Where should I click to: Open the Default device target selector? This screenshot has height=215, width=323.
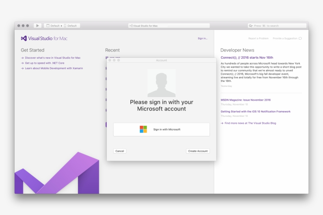tap(71, 26)
